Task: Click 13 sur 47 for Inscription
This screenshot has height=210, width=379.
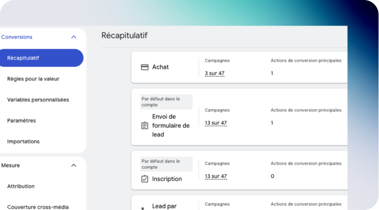Action: (216, 177)
